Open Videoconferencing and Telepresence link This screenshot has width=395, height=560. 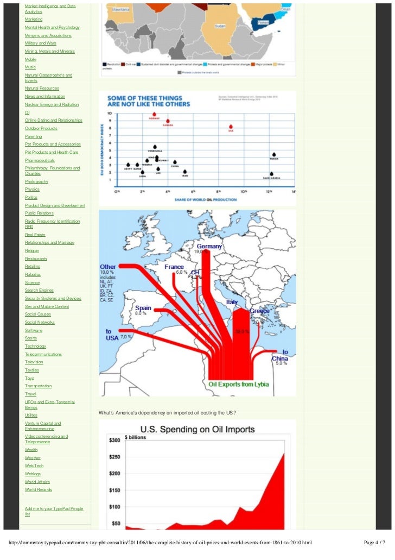click(46, 439)
